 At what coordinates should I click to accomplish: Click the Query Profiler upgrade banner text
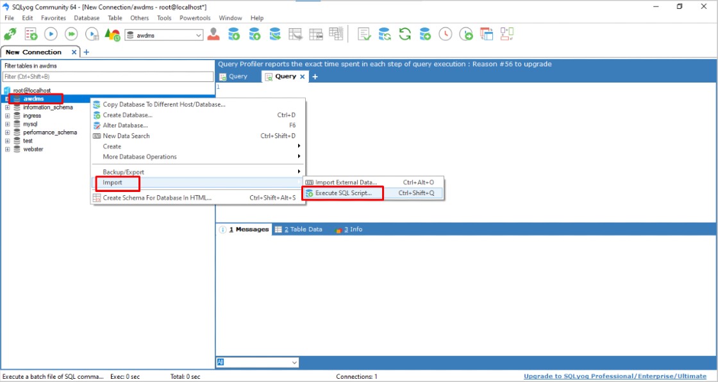tap(385, 64)
